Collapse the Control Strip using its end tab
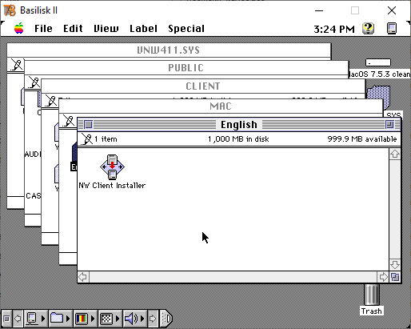 (166, 319)
